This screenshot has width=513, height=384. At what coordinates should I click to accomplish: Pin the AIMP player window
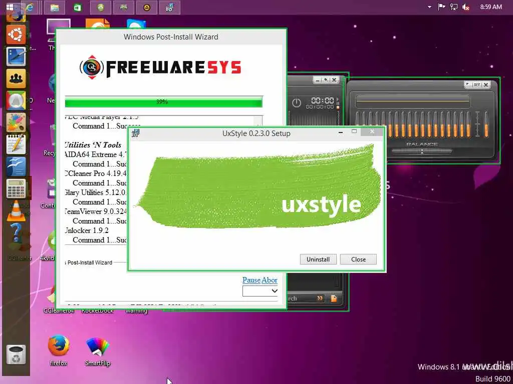point(326,79)
